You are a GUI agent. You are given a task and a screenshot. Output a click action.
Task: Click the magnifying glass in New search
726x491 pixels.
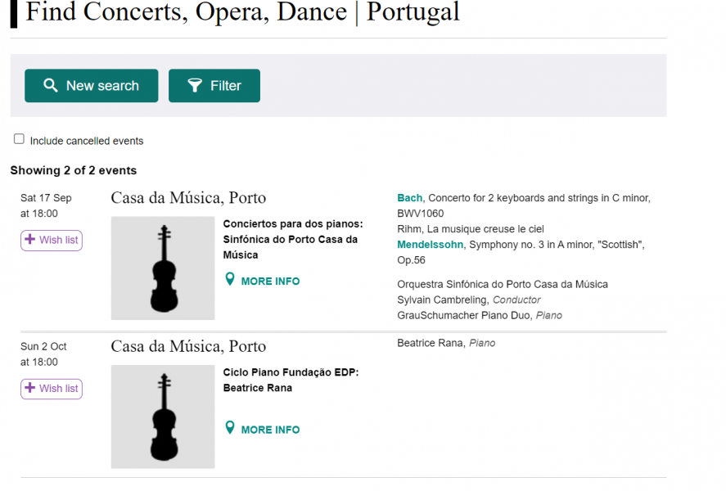(51, 85)
